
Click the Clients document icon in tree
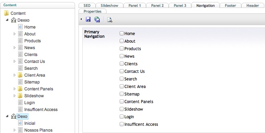pos(21,54)
